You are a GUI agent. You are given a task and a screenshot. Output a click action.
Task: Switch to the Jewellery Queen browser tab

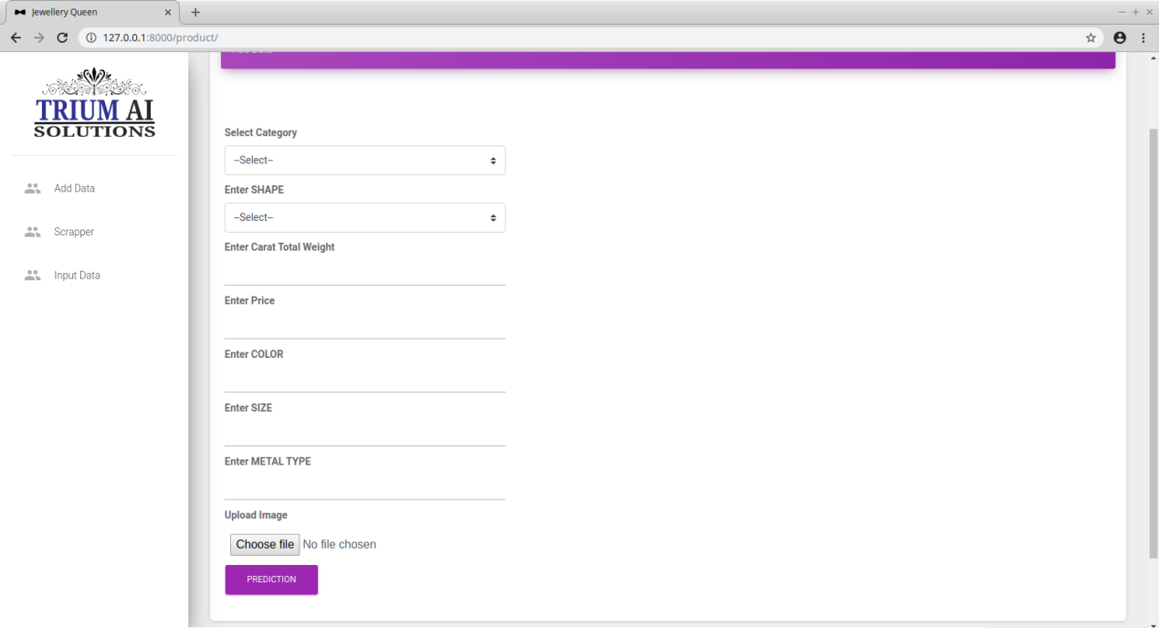coord(87,12)
